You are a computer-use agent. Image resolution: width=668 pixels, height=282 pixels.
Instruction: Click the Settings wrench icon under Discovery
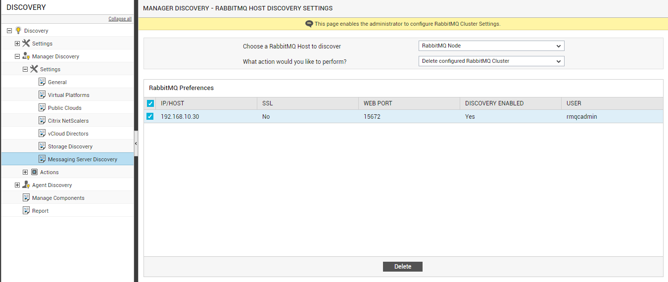(x=26, y=43)
